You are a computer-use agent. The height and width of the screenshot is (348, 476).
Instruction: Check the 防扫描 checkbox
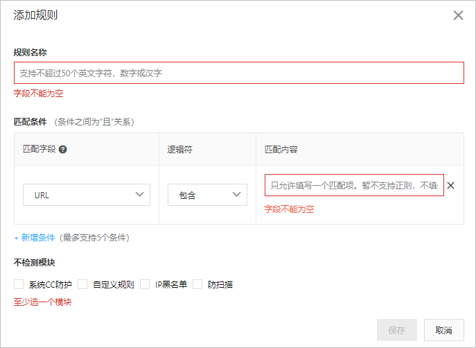point(197,284)
